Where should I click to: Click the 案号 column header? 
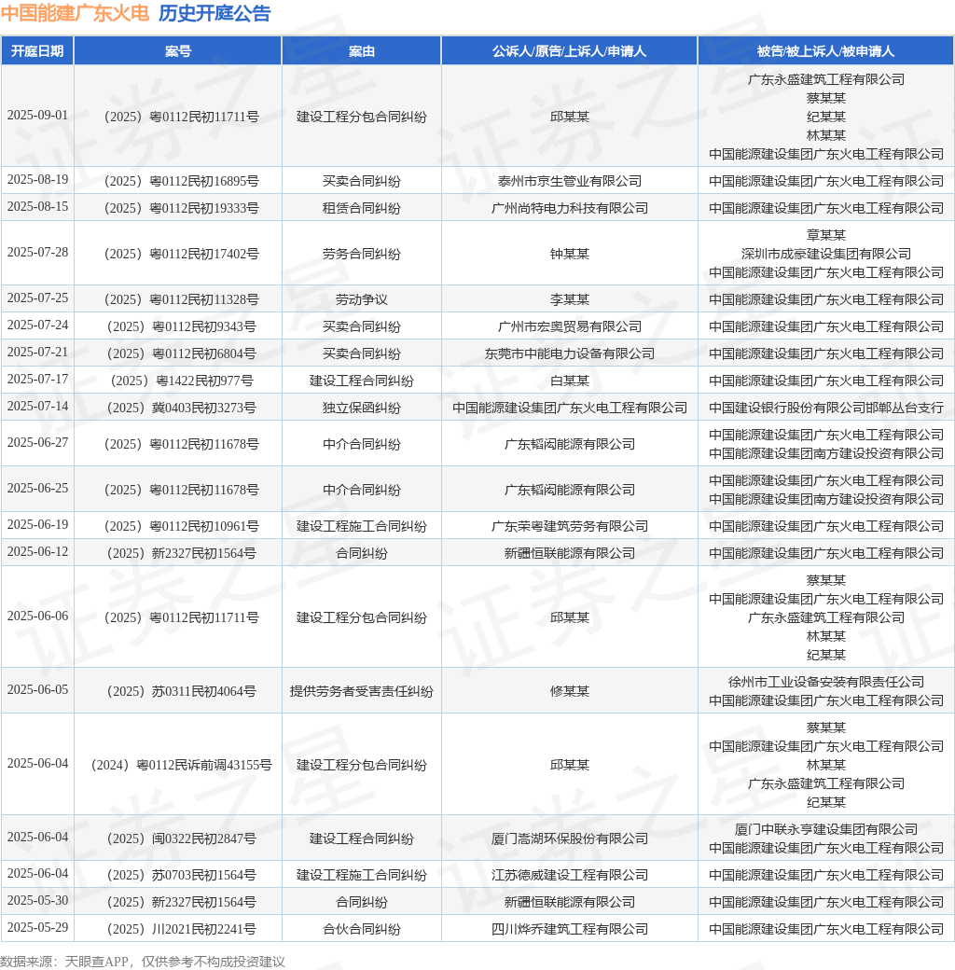coord(177,50)
